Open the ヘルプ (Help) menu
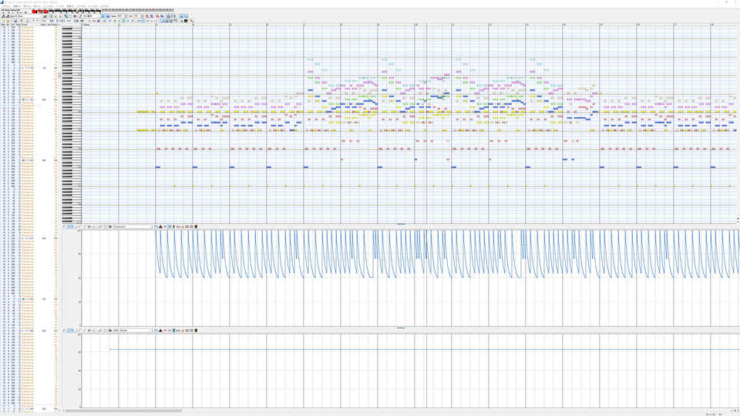This screenshot has height=416, width=740. pos(104,6)
